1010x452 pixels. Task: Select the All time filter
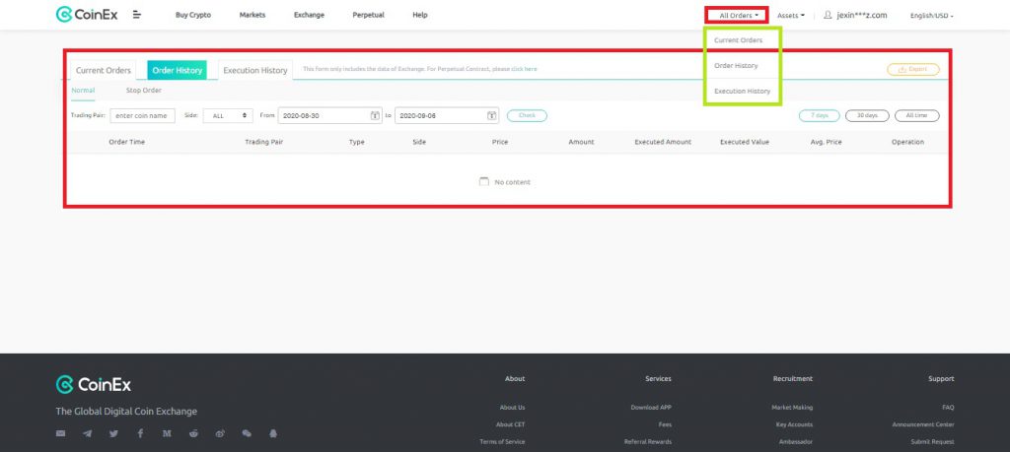point(917,116)
